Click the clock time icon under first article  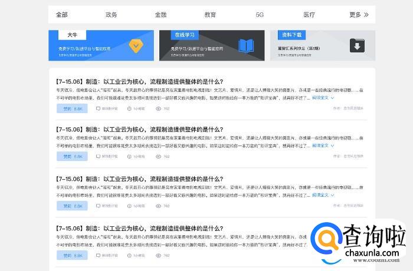click(x=129, y=108)
